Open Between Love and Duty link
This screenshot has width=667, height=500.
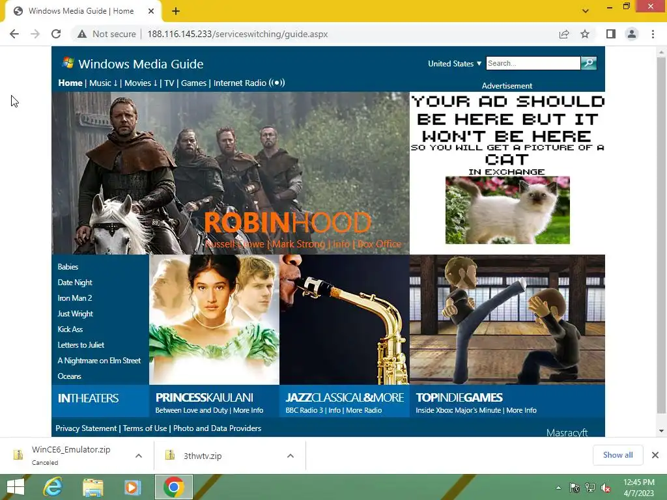pyautogui.click(x=192, y=410)
